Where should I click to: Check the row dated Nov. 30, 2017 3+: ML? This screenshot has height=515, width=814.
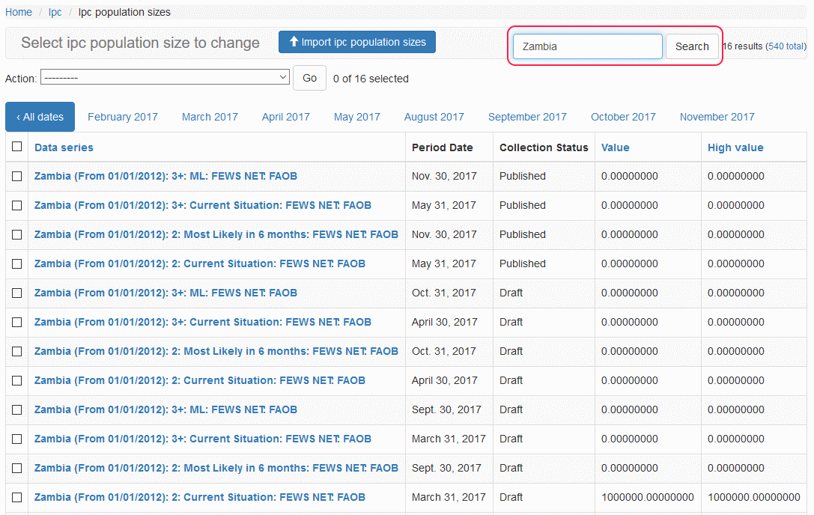click(17, 177)
